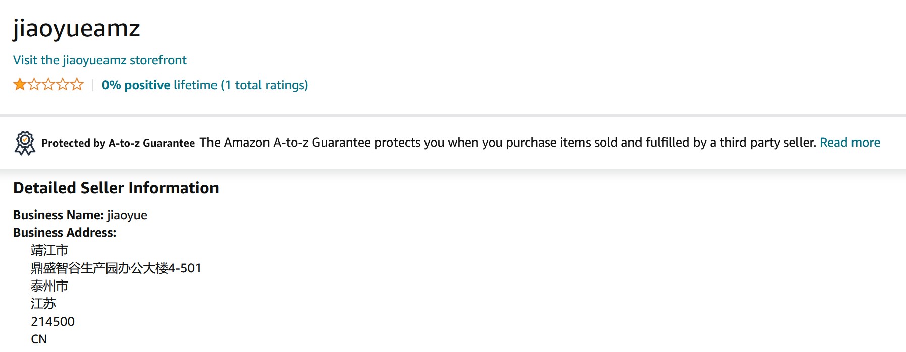906x352 pixels.
Task: Click the second empty rating star
Action: (x=34, y=85)
